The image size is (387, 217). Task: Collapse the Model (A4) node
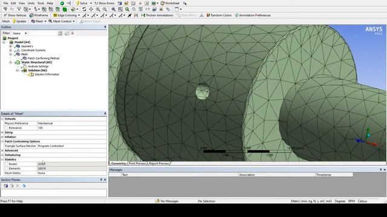pyautogui.click(x=4, y=42)
